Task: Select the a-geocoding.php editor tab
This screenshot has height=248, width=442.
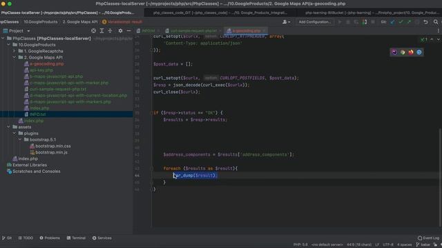Action: 246,30
